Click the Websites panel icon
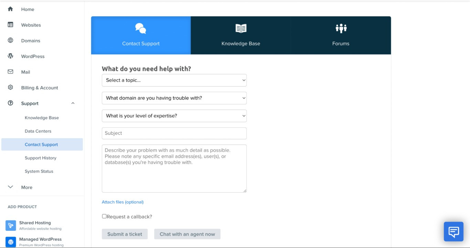Viewport: 470px width, 248px height. (10, 25)
